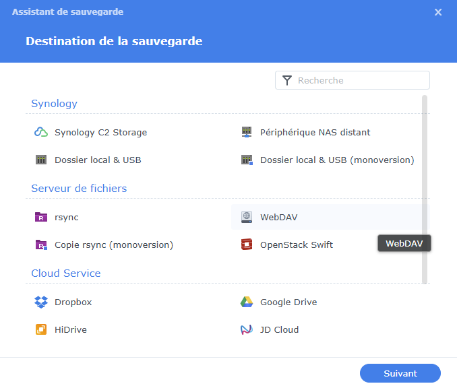The image size is (457, 388).
Task: Click the "Synology" section heading
Action: click(54, 104)
